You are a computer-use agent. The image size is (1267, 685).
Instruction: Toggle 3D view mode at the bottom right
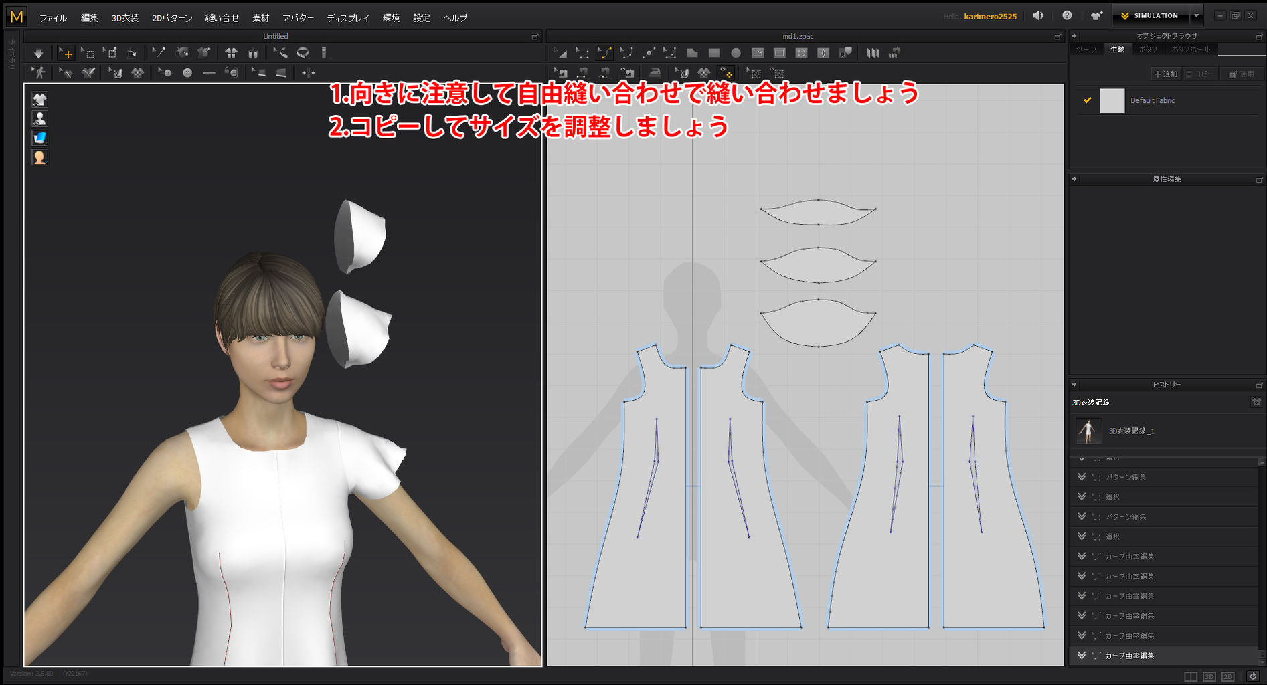pos(1209,676)
